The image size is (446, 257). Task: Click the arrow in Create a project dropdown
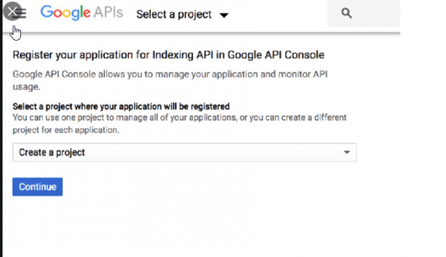347,153
